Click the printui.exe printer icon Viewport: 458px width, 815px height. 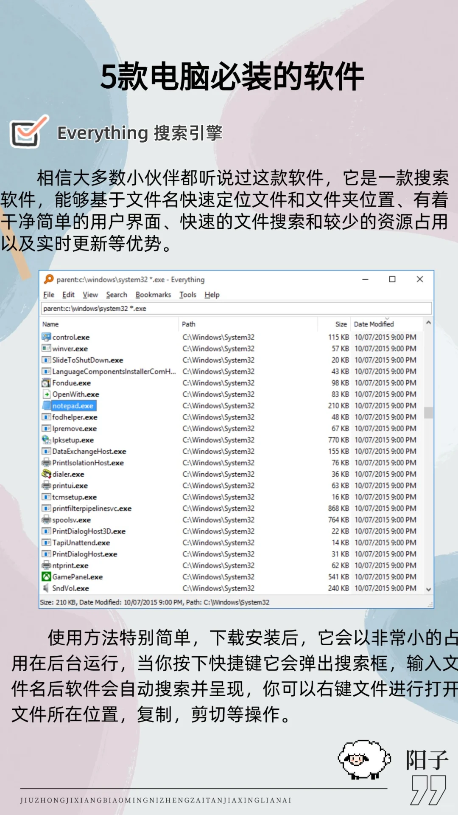coord(46,486)
